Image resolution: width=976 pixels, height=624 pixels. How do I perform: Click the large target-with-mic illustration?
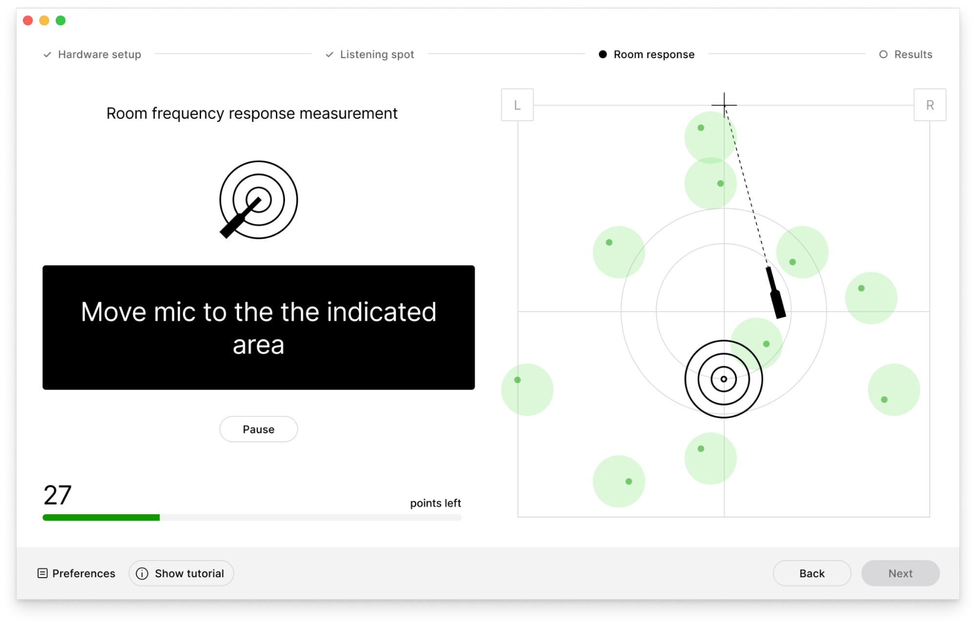coord(258,200)
